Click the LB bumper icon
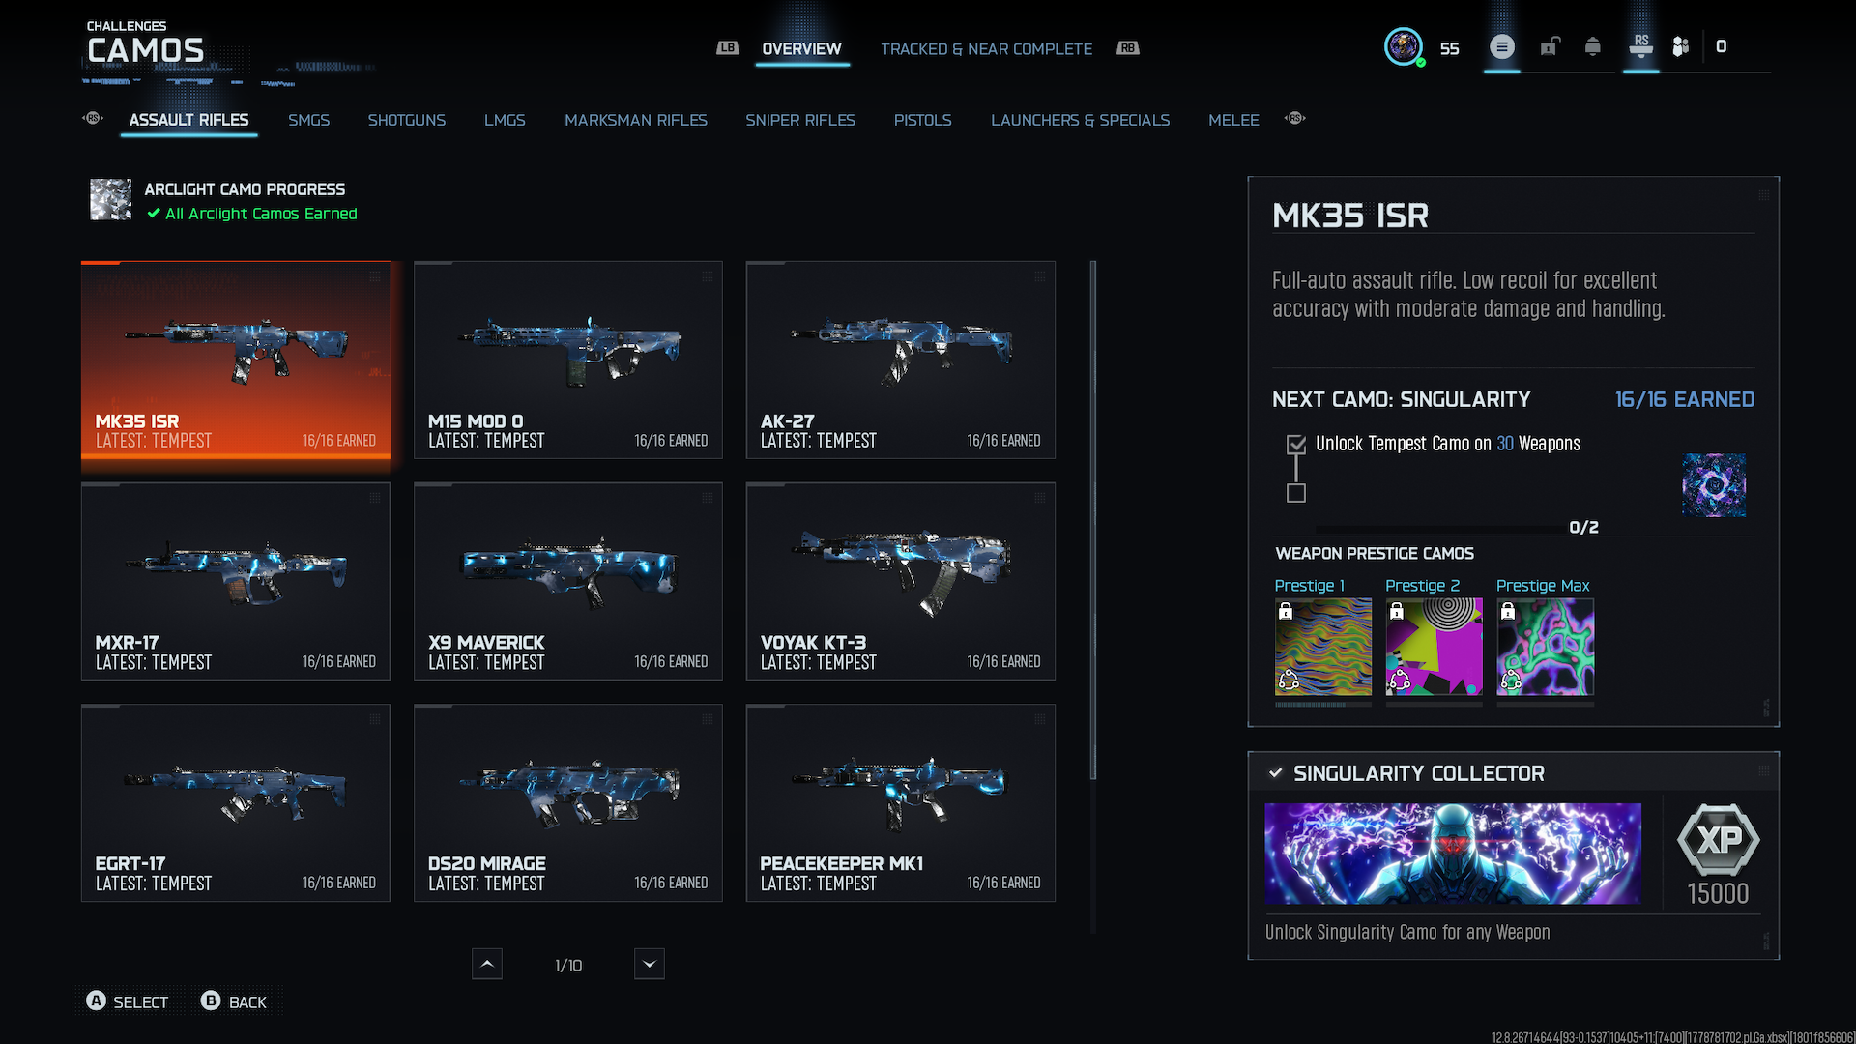 (727, 47)
